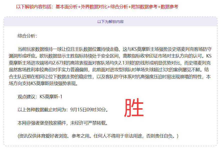This screenshot has height=150, width=222.
Task: Click the data cutoff time line '9月15日09时30分'
Action: pyautogui.click(x=63, y=109)
